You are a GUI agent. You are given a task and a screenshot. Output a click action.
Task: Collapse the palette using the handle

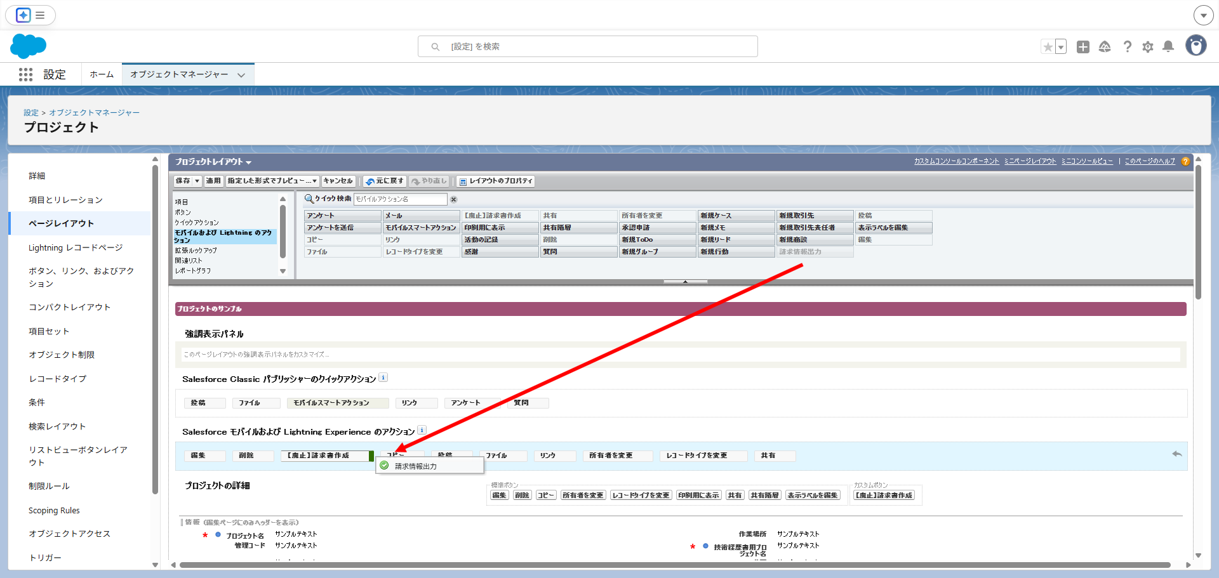pyautogui.click(x=685, y=281)
